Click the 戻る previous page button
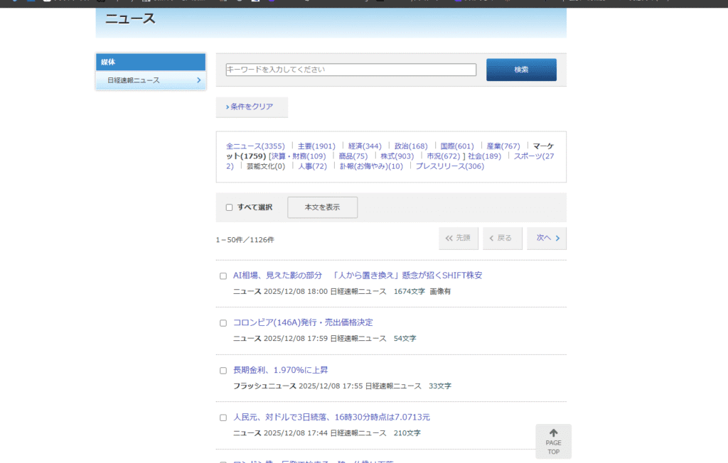The width and height of the screenshot is (728, 463). point(502,239)
